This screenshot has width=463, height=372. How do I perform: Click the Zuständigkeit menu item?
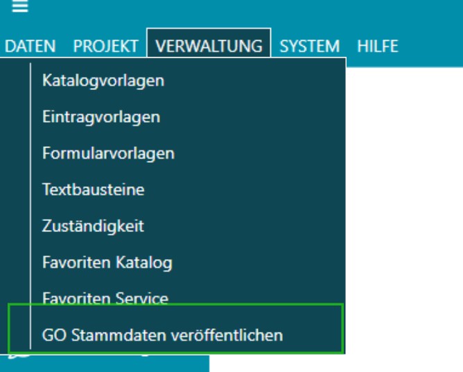(x=93, y=226)
